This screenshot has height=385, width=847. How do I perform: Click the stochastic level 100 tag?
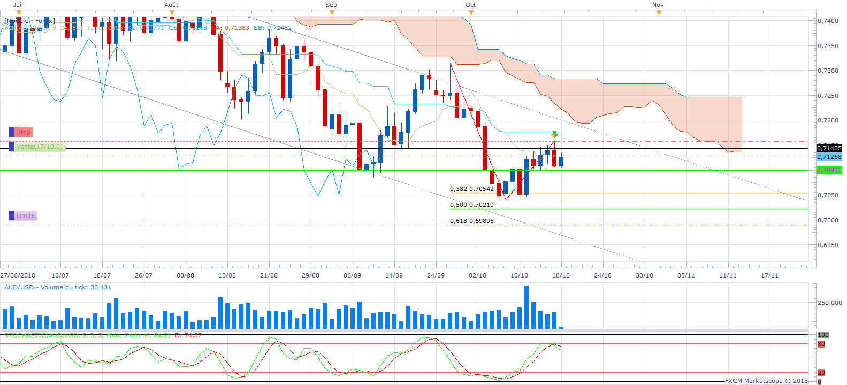[823, 335]
